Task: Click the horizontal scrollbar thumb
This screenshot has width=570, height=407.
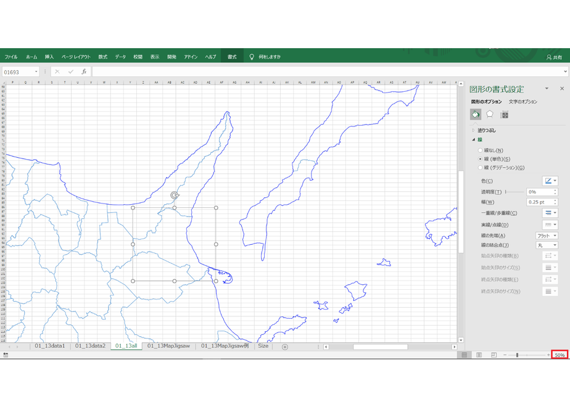Action: (x=381, y=347)
